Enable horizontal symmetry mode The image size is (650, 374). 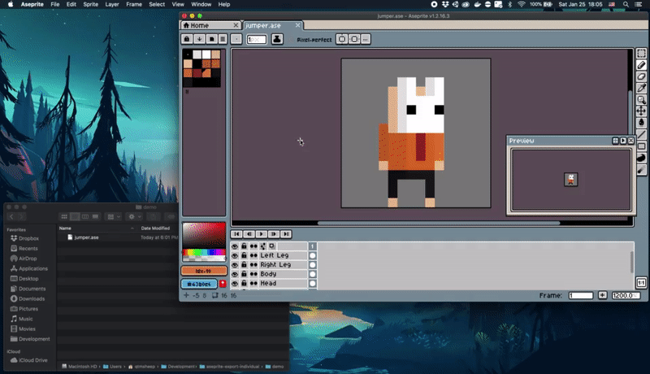click(x=342, y=39)
